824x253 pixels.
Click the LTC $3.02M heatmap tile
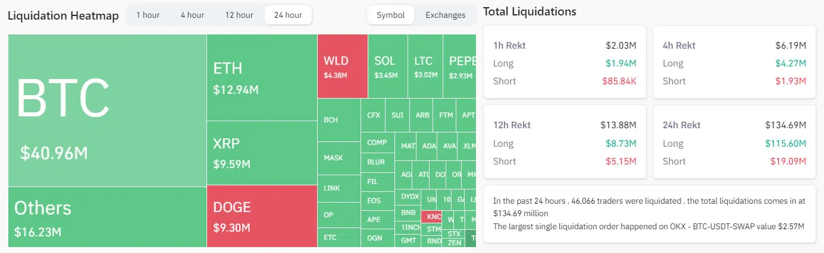point(425,66)
